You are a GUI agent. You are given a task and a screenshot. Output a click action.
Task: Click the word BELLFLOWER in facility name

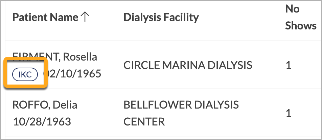tap(158, 105)
